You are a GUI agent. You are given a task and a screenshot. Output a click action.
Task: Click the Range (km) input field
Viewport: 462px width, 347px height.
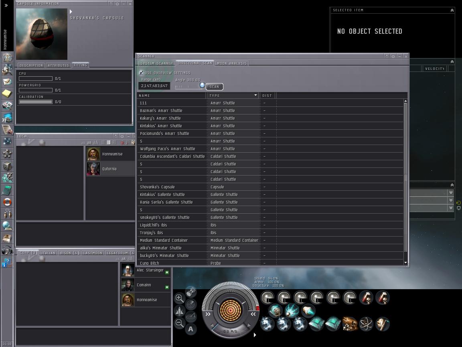point(154,86)
